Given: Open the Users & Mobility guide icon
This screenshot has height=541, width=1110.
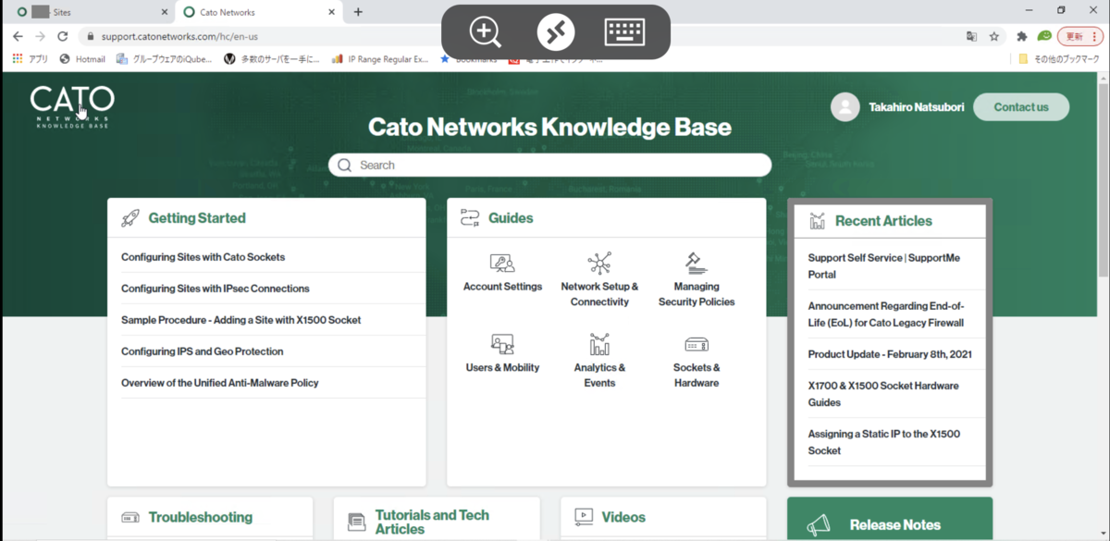Looking at the screenshot, I should 502,345.
